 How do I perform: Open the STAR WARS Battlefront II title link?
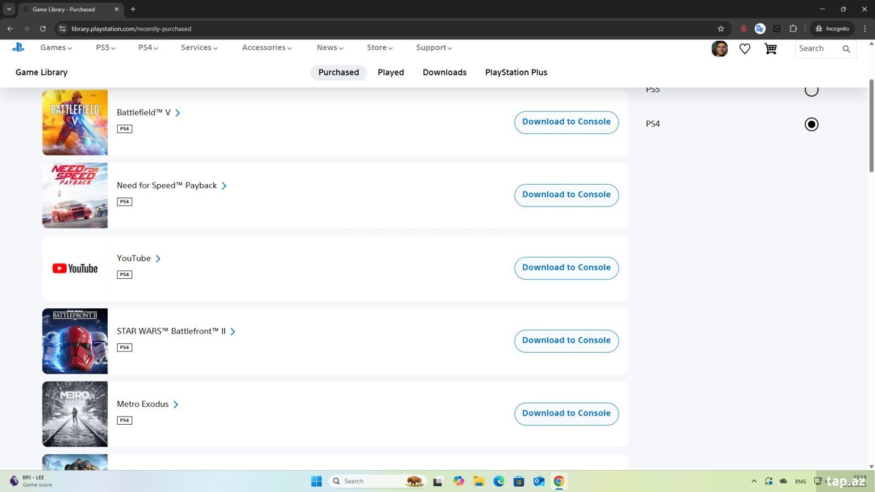point(176,331)
